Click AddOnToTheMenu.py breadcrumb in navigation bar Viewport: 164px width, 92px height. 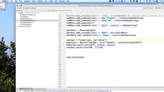[x=30, y=8]
